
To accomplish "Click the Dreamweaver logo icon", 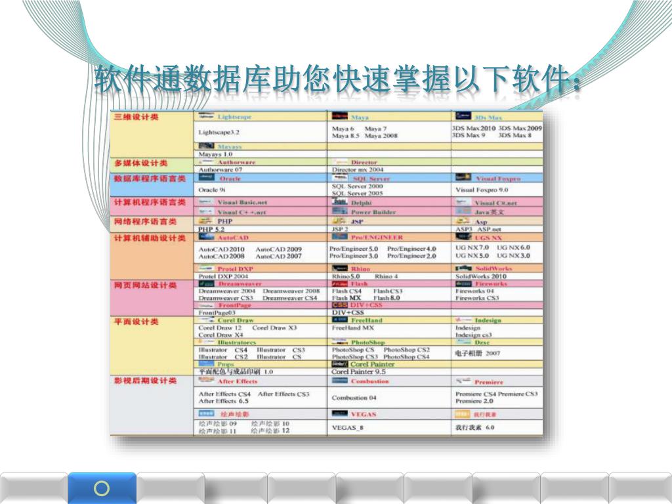I will [x=206, y=283].
